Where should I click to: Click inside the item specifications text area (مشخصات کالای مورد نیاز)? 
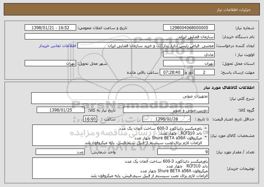[120, 135]
